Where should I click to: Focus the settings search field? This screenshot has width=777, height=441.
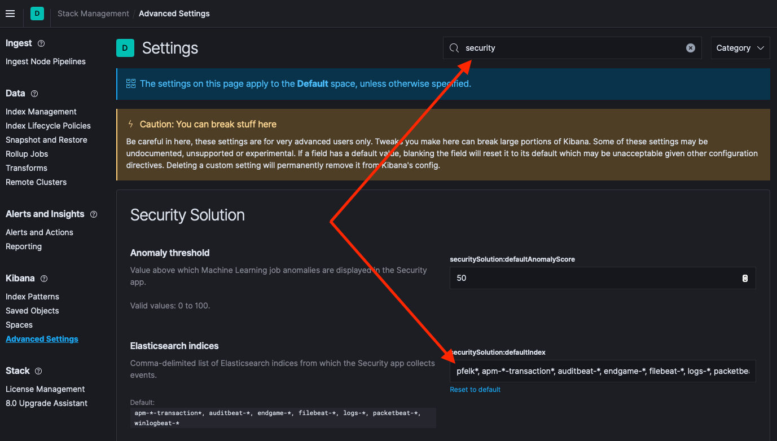pos(572,48)
